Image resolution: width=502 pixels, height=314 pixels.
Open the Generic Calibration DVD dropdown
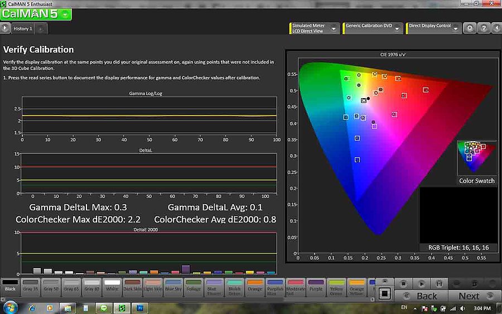397,28
